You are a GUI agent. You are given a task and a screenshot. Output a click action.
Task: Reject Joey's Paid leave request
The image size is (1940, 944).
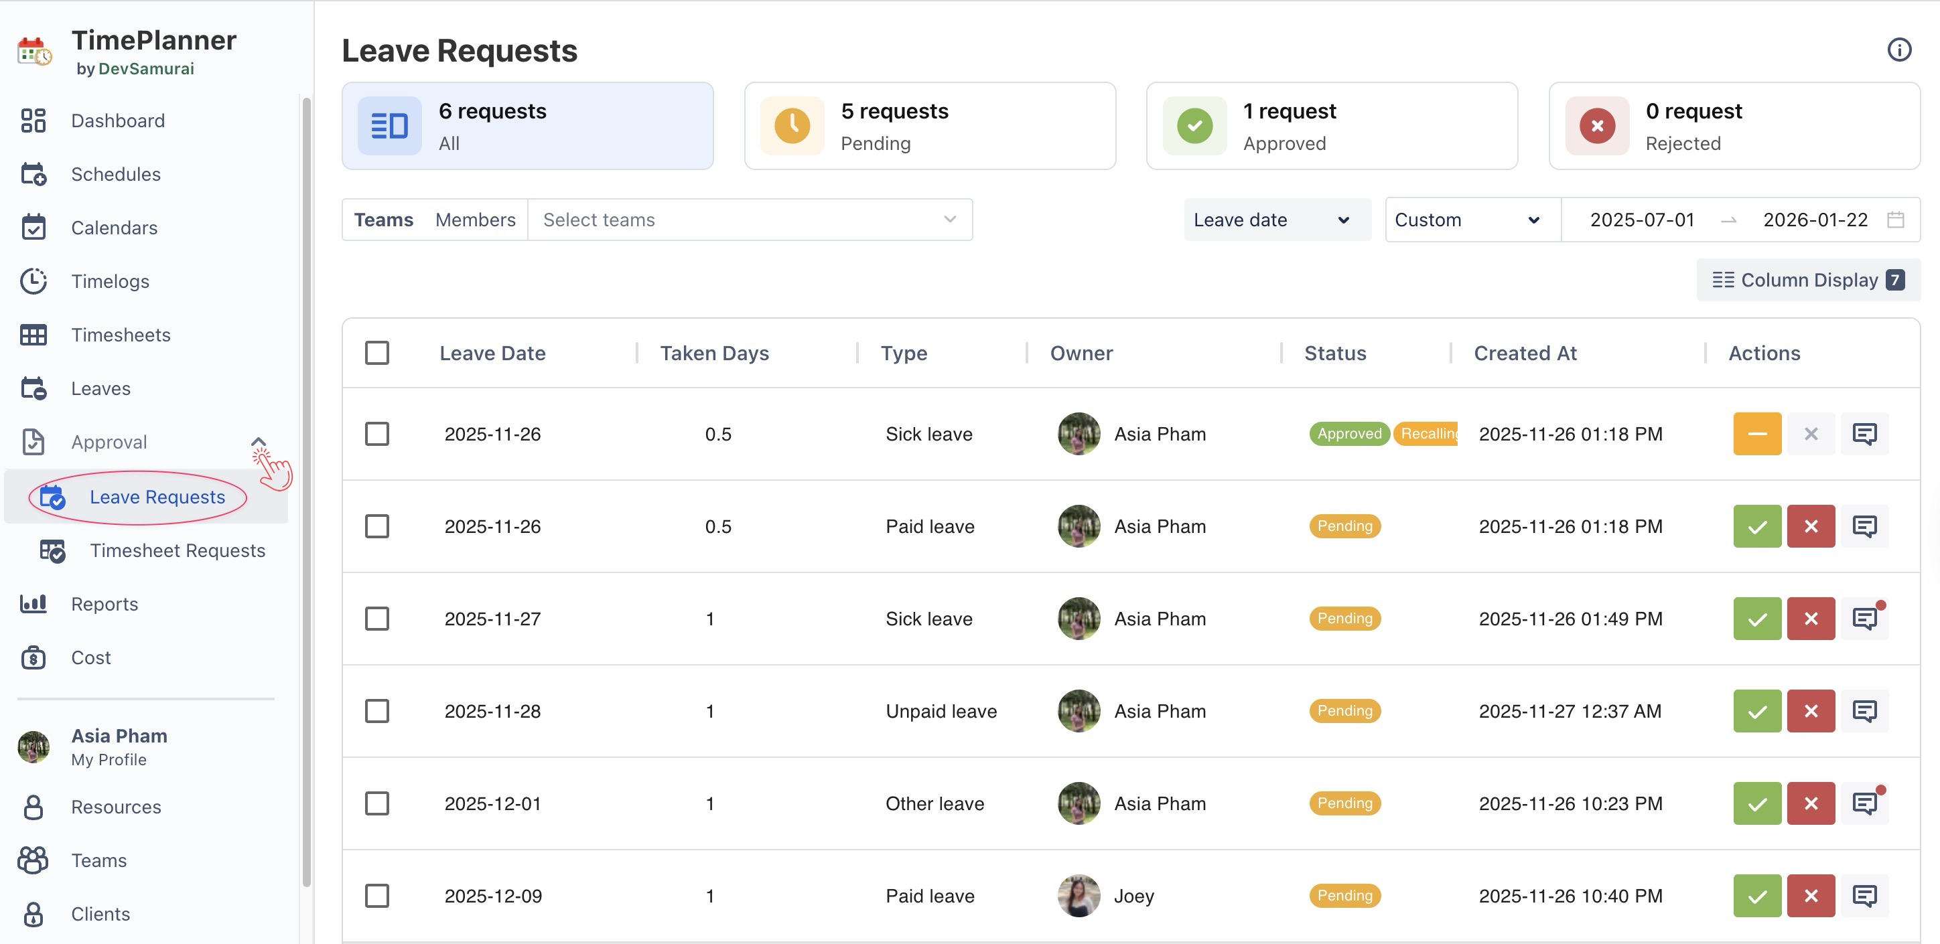click(1810, 896)
